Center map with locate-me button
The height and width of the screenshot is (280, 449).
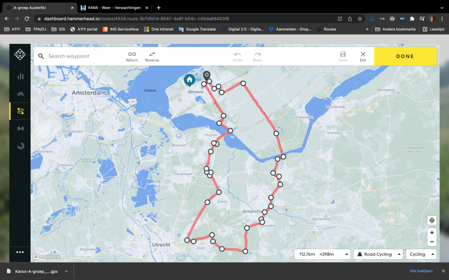coord(432,220)
